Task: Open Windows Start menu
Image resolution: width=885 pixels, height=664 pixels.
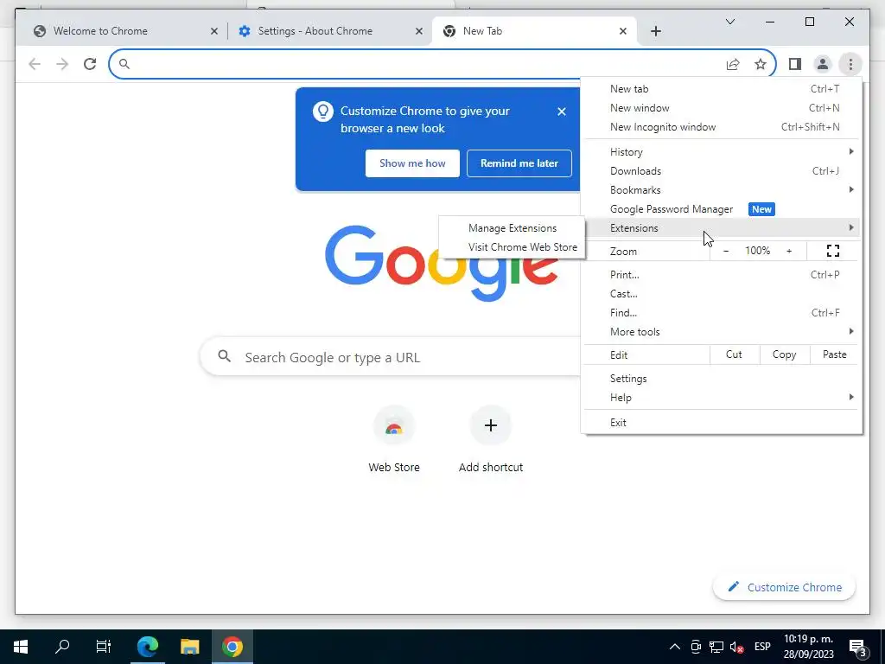Action: pos(21,647)
